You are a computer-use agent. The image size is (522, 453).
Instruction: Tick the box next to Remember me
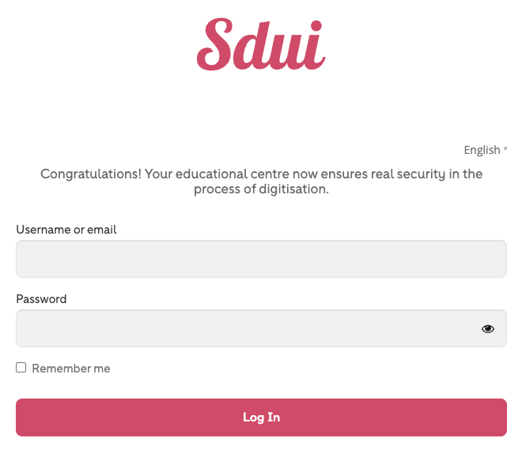coord(21,368)
